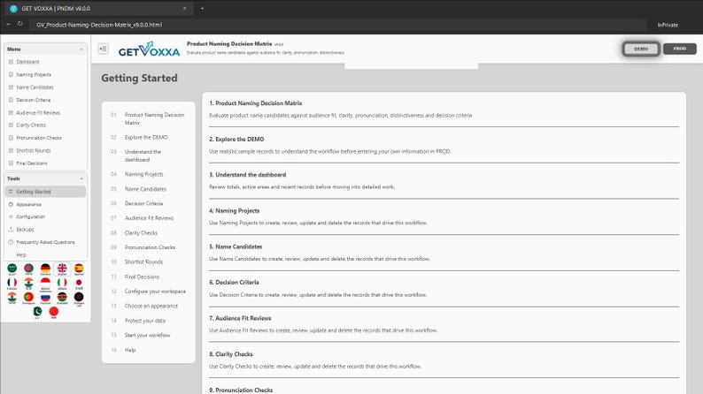The image size is (703, 394).
Task: Select the Bangladesh flag language
Action: click(28, 269)
